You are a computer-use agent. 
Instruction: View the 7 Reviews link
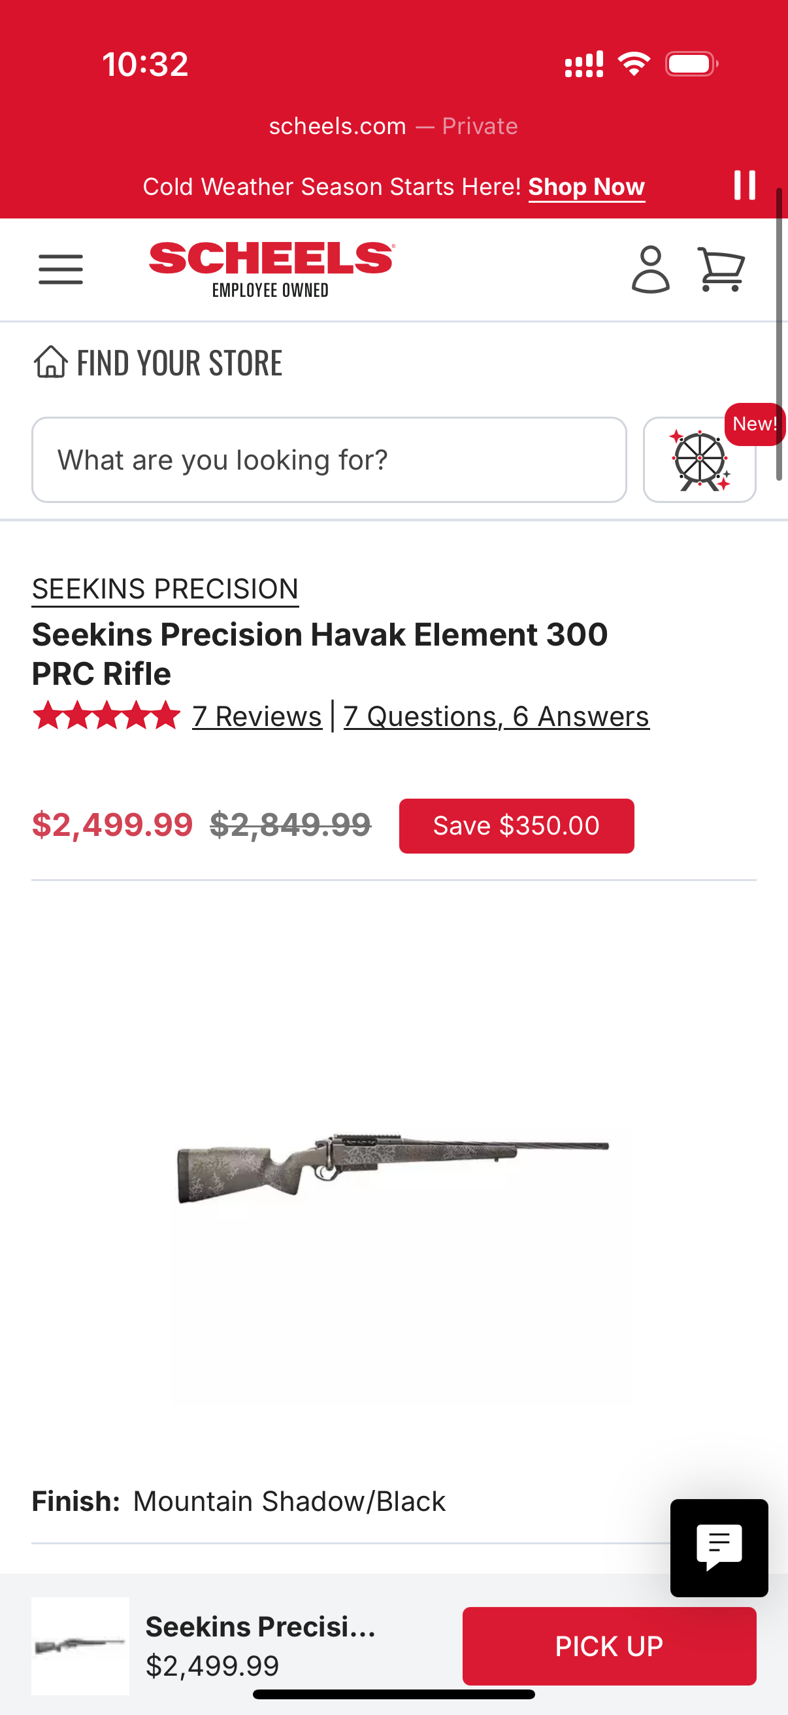257,717
